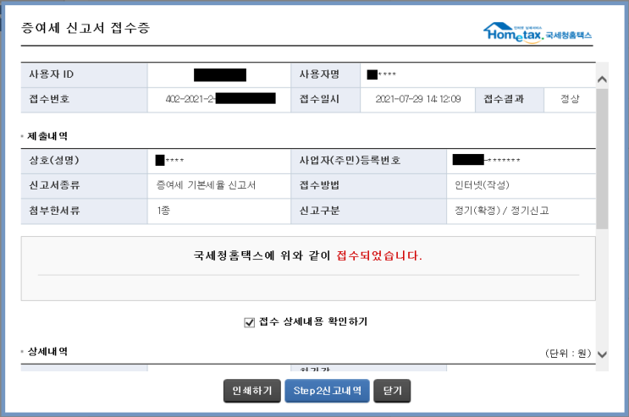This screenshot has width=629, height=417.
Task: Click the 상호(성명) label cell
Action: [x=84, y=161]
